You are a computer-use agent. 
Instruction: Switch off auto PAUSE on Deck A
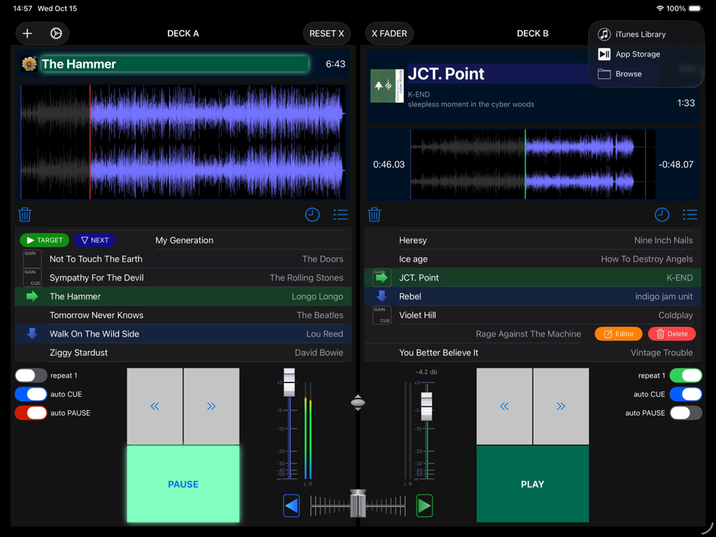tap(31, 413)
